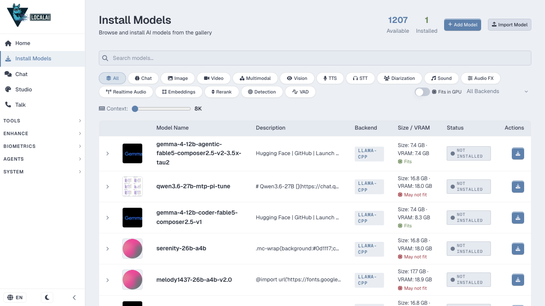Filter models by STT
545x306 pixels.
pos(360,78)
